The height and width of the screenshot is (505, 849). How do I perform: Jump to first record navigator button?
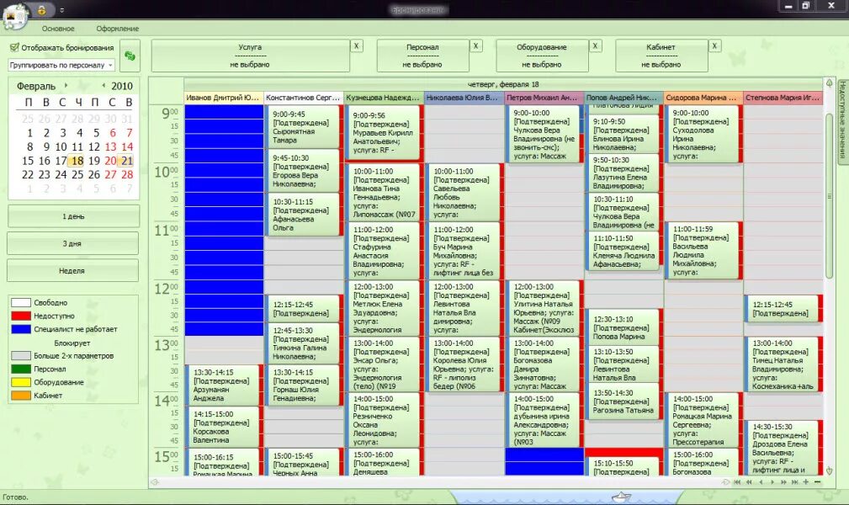click(737, 481)
